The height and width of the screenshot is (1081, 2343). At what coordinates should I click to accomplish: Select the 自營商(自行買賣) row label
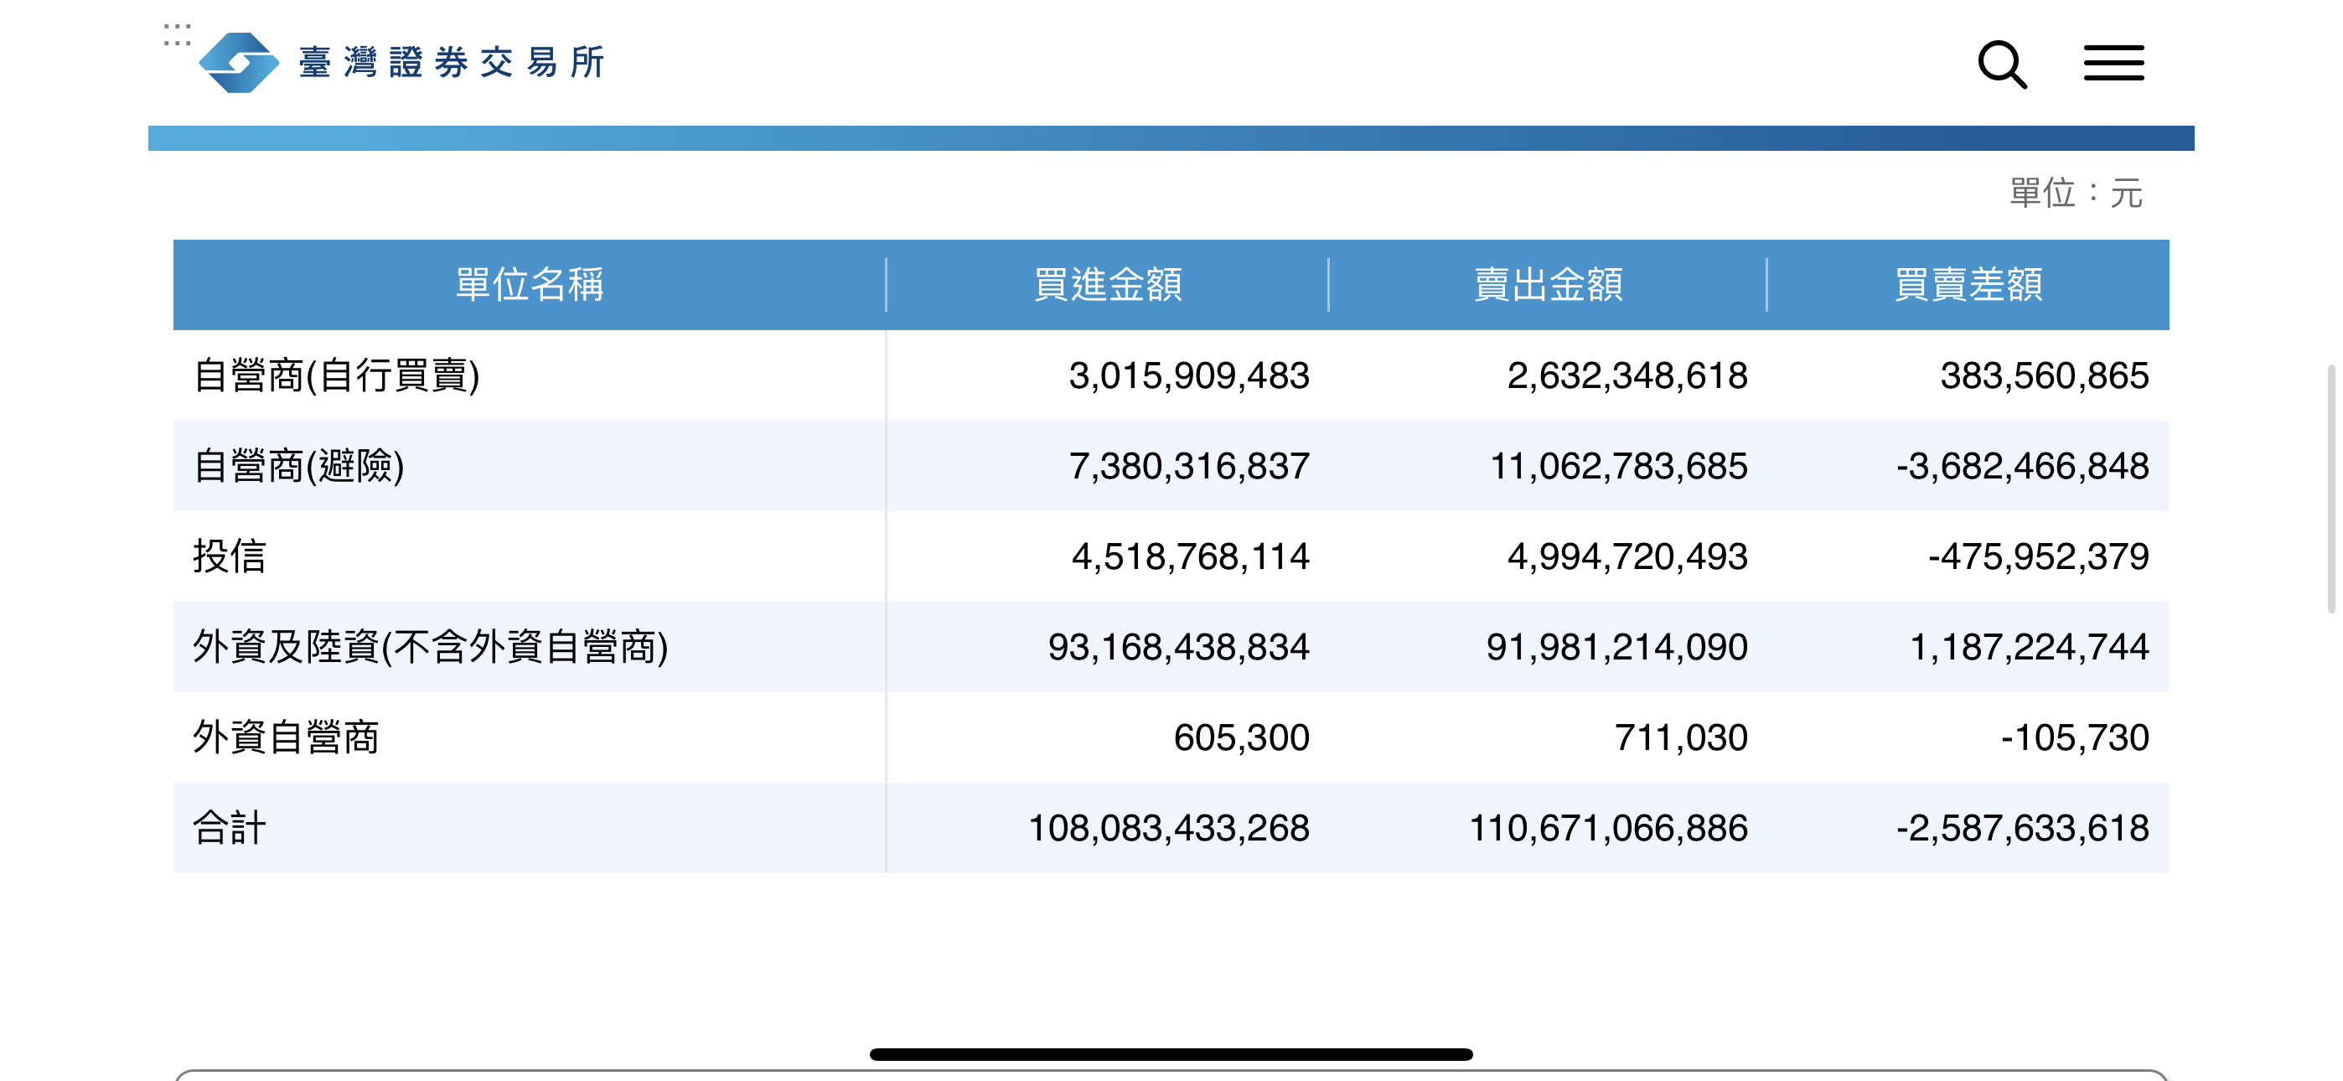click(x=337, y=375)
